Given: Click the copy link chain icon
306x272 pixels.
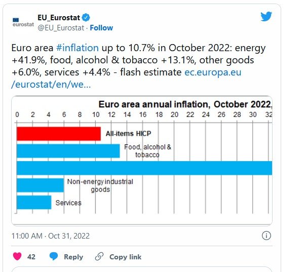Looking at the screenshot, I should coord(99,257).
